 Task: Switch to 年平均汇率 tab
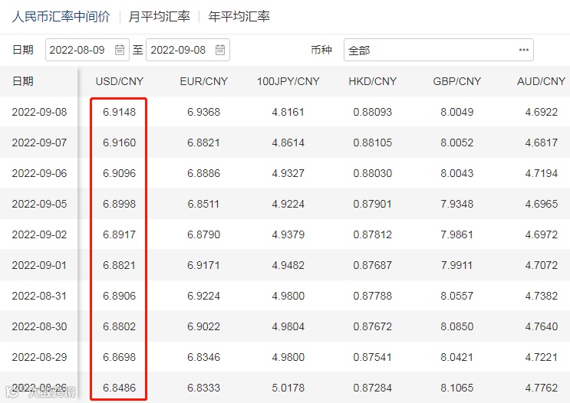point(239,16)
